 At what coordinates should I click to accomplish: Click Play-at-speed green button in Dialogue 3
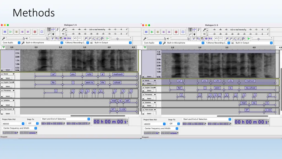pyautogui.click(x=249, y=39)
